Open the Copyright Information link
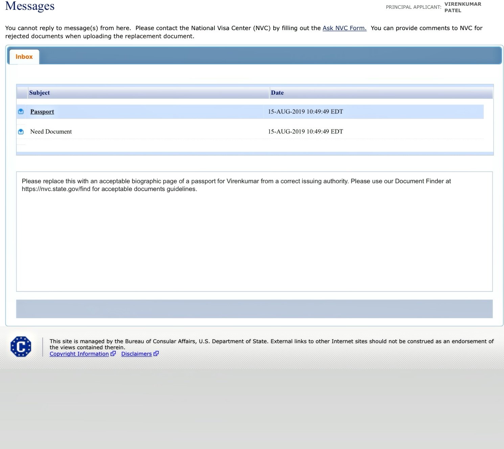Viewport: 504px width, 449px height. click(79, 354)
